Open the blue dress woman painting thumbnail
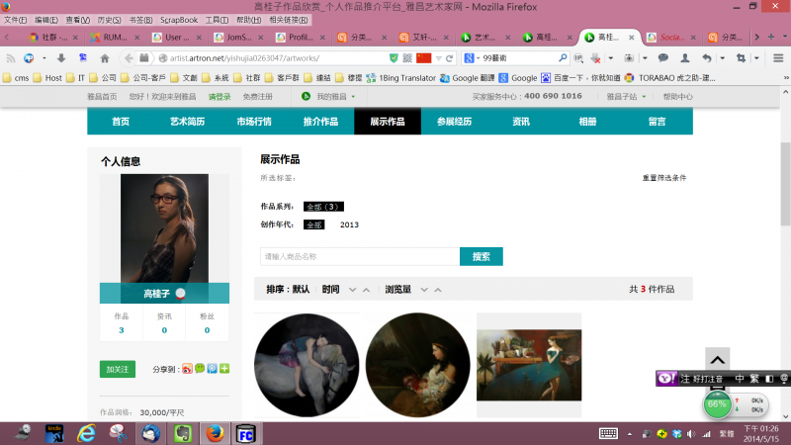 click(x=529, y=365)
